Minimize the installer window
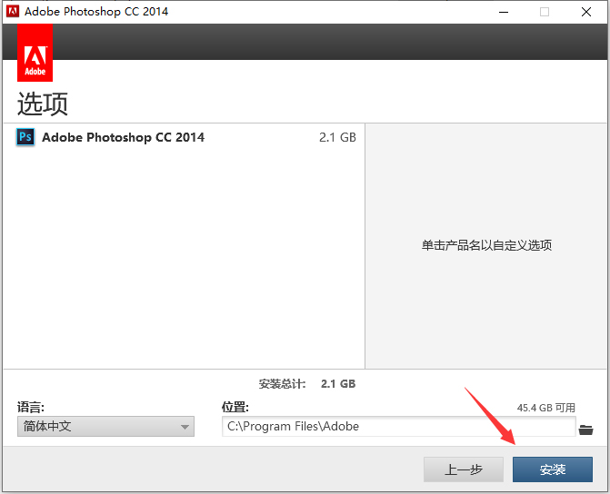The image size is (610, 494). tap(504, 12)
